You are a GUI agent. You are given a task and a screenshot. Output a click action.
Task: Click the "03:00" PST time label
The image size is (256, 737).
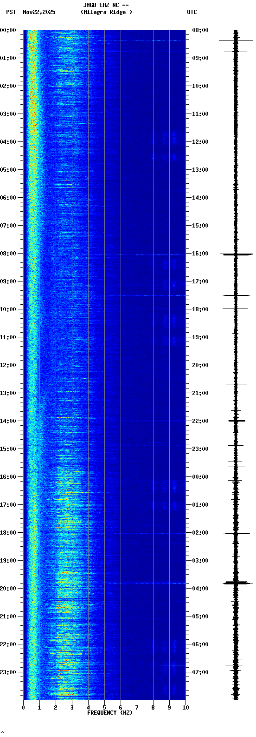click(x=8, y=114)
